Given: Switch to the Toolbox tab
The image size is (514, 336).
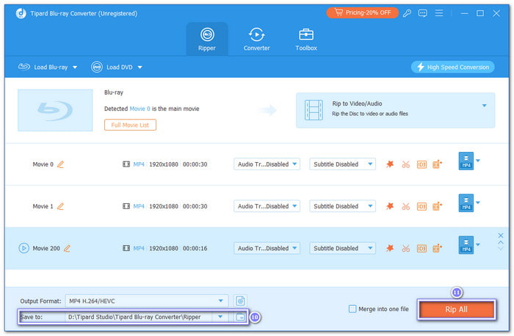Looking at the screenshot, I should pyautogui.click(x=306, y=39).
